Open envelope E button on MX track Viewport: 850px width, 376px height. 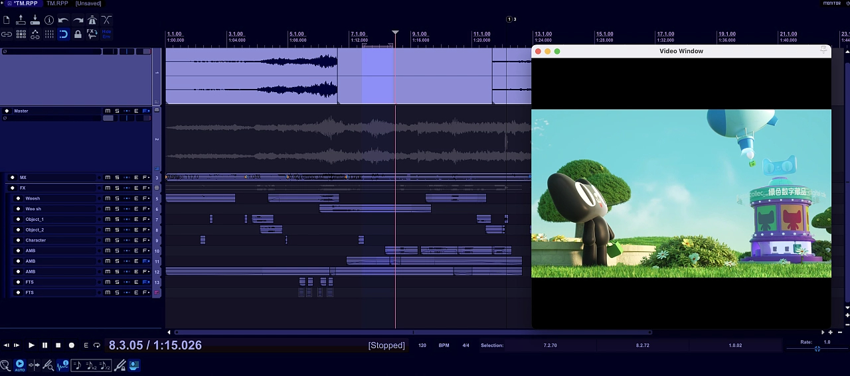[x=136, y=178]
